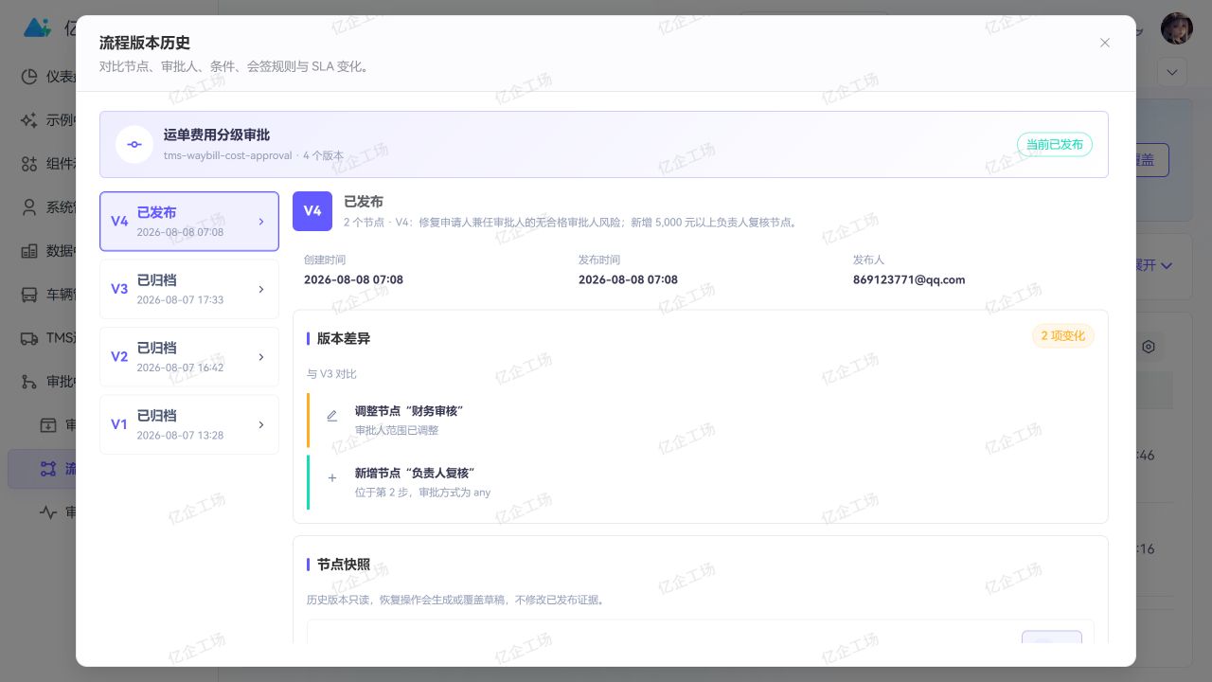Screen dimensions: 1212x682
Task: Open the chevron dropdown at background top right
Action: pos(1172,72)
